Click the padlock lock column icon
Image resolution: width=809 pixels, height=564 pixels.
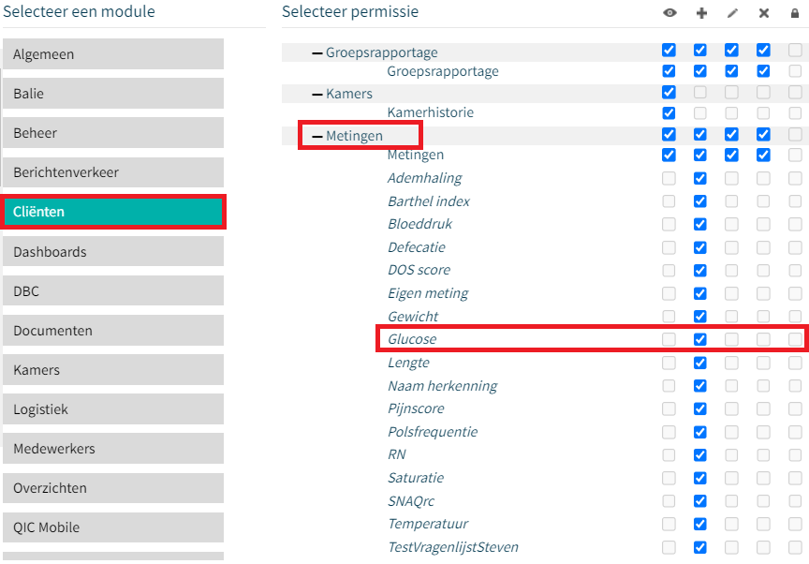(795, 13)
